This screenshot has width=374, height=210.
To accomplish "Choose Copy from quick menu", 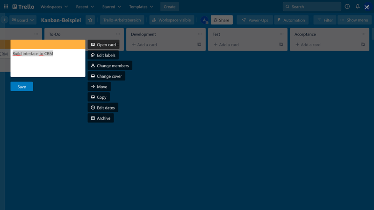I will (x=99, y=97).
